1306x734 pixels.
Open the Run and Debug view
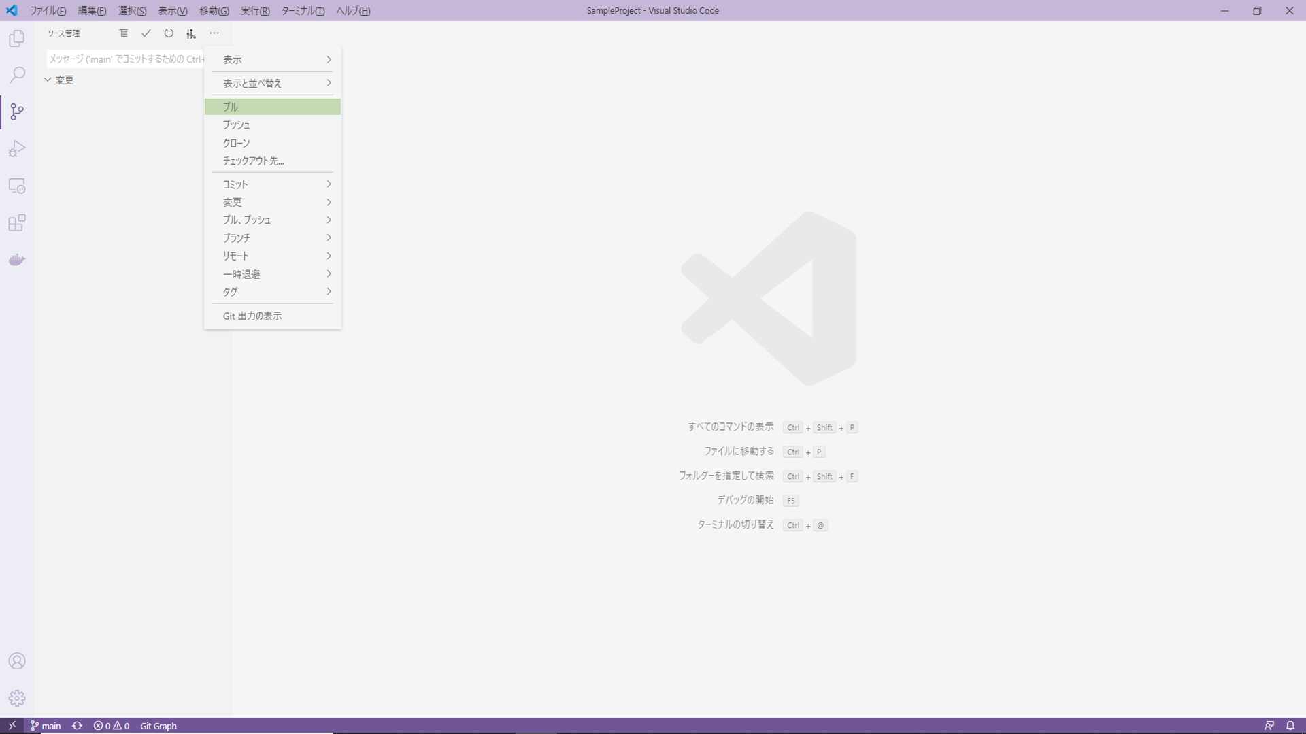17,148
